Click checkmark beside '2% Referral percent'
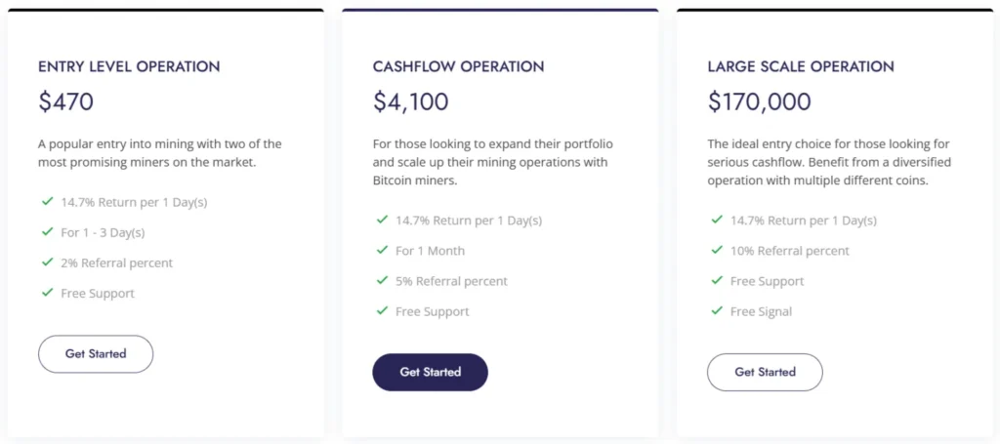The width and height of the screenshot is (1000, 444). coord(47,262)
